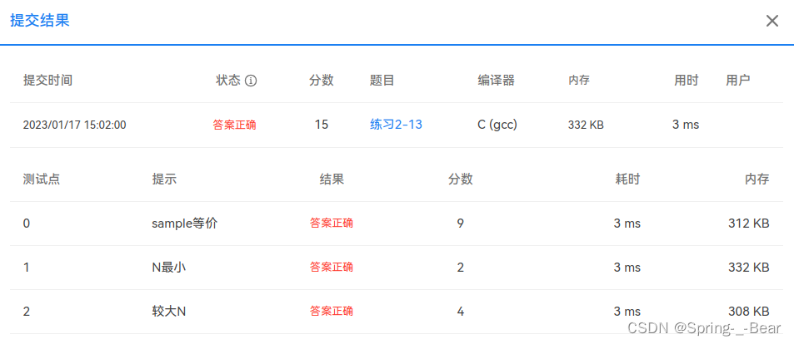Click the 编译器 column header
794x344 pixels.
pyautogui.click(x=497, y=81)
